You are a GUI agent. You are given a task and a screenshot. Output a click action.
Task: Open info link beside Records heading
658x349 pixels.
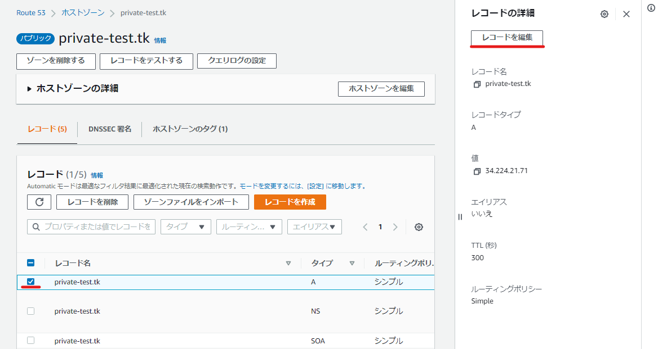tap(97, 175)
